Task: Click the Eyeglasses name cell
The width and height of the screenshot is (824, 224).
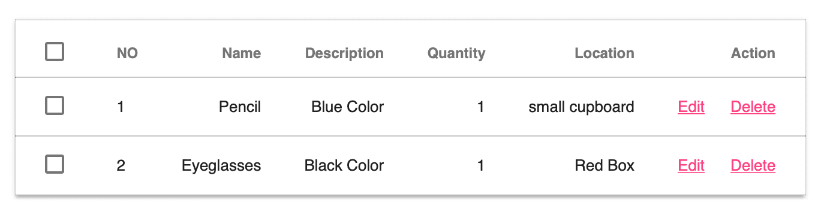Action: (x=221, y=165)
